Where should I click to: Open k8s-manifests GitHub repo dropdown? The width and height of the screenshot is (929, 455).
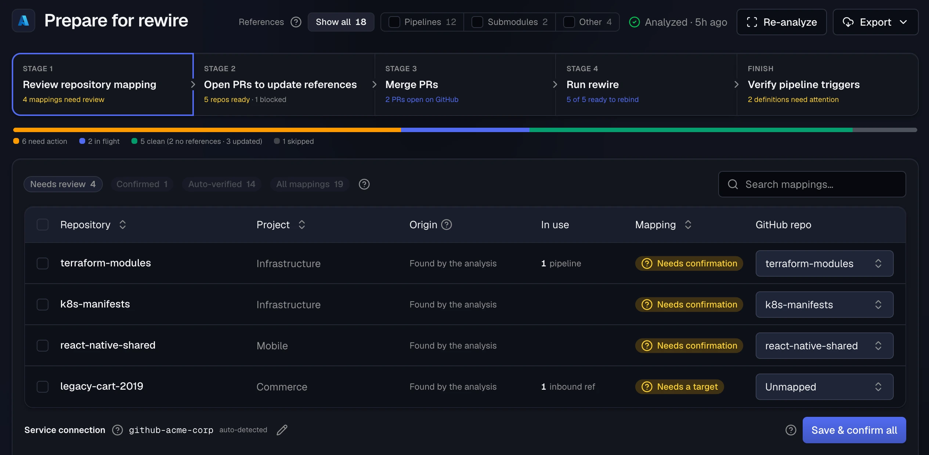pos(824,305)
